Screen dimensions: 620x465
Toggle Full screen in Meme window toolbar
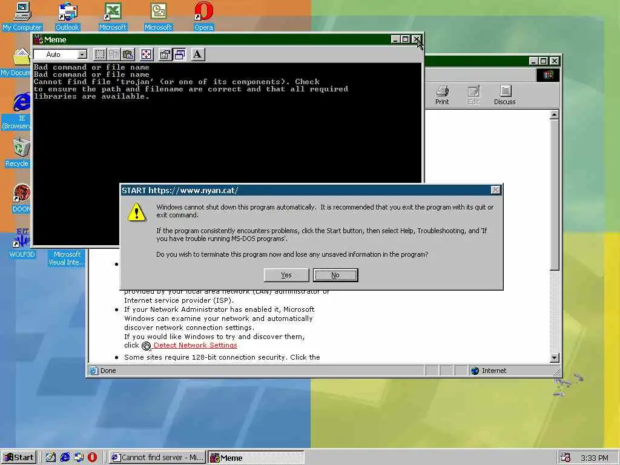point(147,54)
